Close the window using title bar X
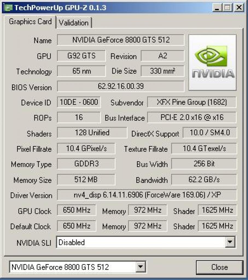Screen dimensions: 248x280 (239, 8)
